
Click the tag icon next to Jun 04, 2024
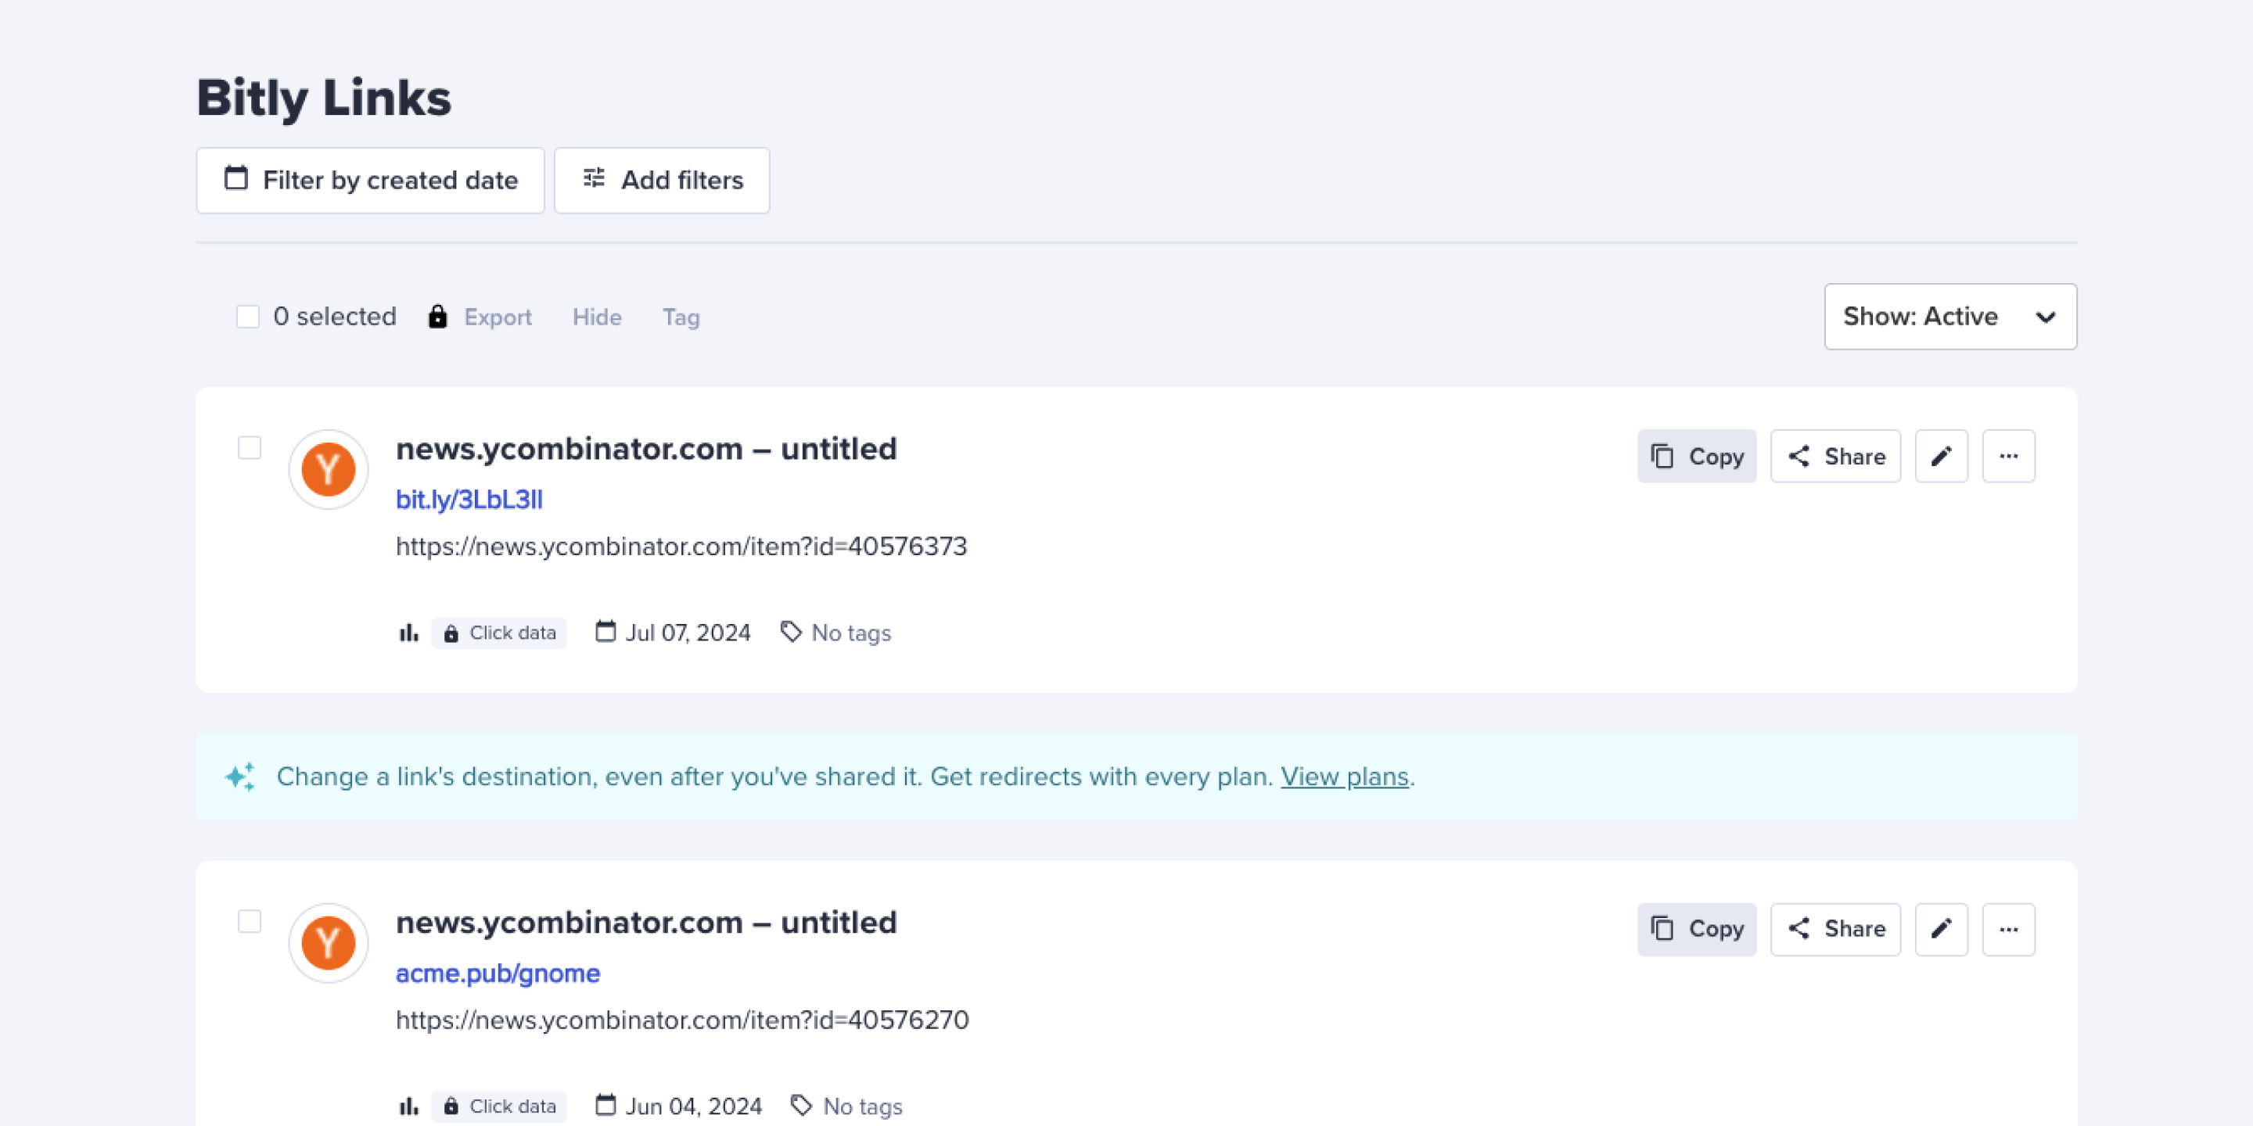[801, 1106]
